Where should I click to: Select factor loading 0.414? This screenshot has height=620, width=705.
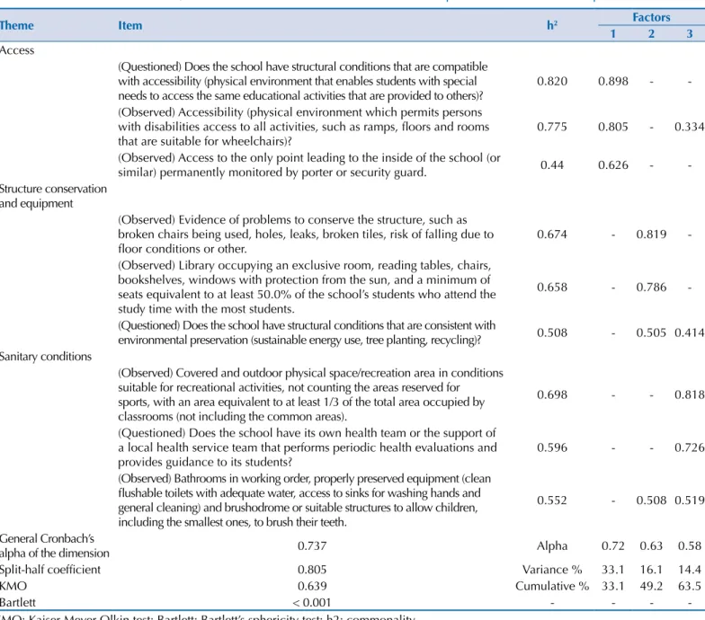(689, 332)
